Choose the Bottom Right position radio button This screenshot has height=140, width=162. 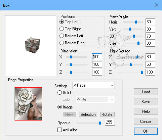73,43
